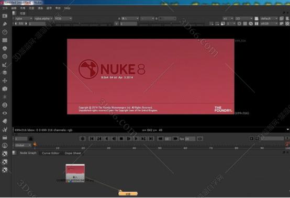The width and height of the screenshot is (290, 198).
Task: Open the rgba.alpha channel dropdown
Action: (43, 19)
